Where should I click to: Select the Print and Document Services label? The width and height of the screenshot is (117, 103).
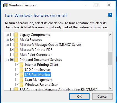(41, 60)
